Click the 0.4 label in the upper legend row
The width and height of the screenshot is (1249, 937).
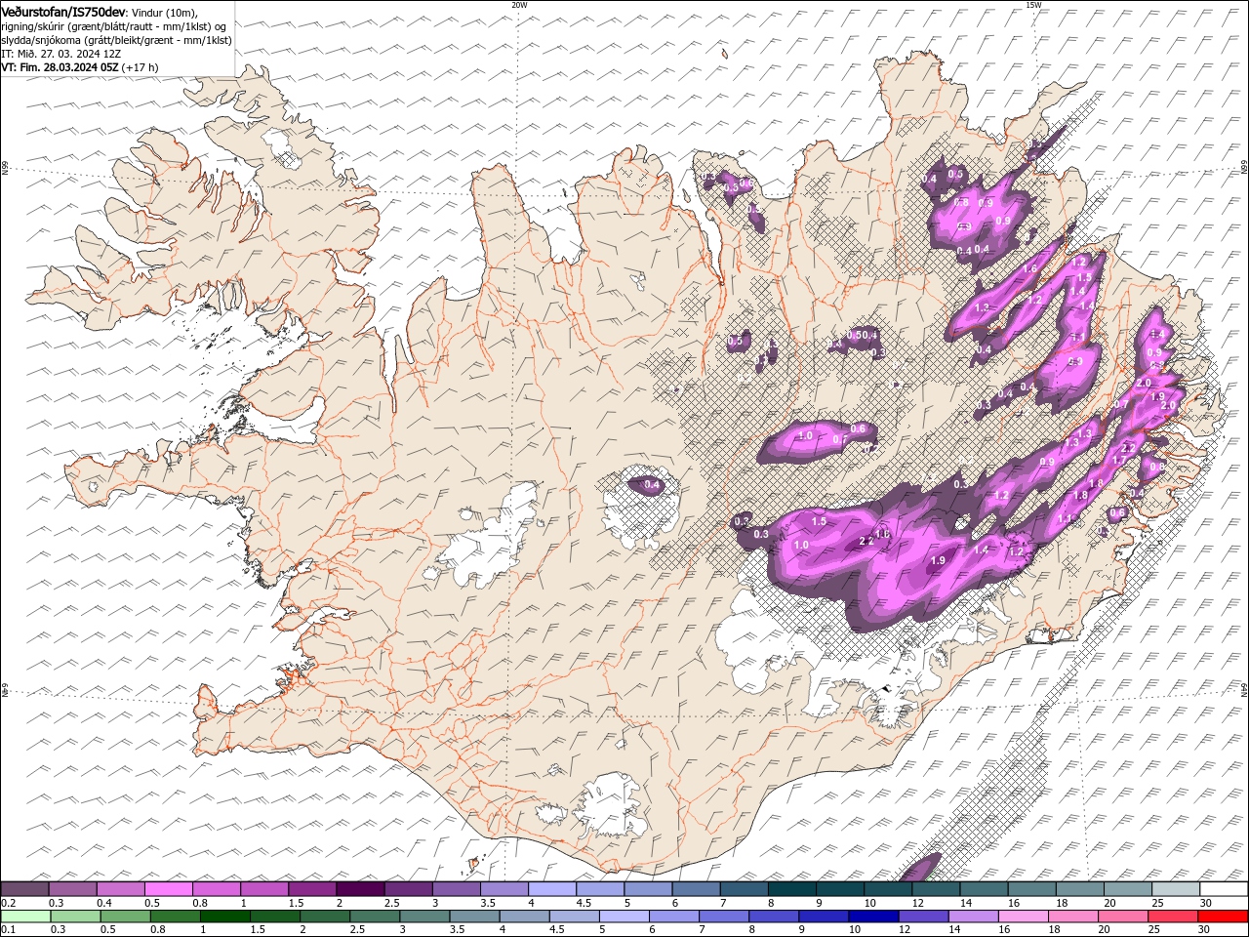(x=103, y=903)
